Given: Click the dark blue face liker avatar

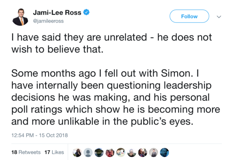Looking at the screenshot, I should click(165, 153).
